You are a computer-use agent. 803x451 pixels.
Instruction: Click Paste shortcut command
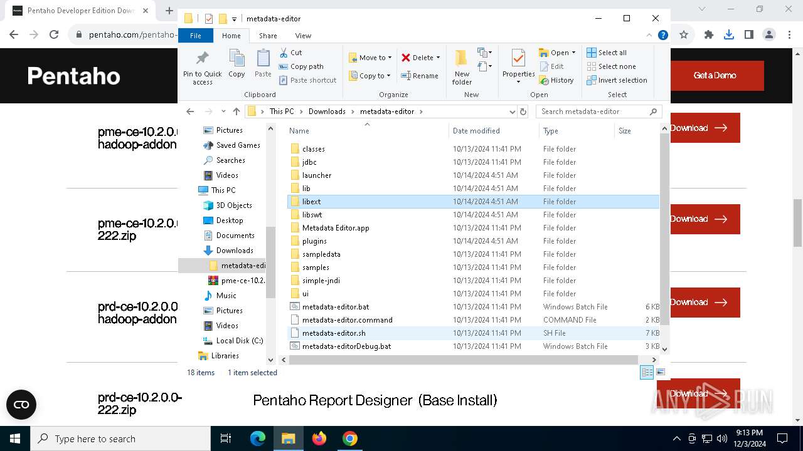(x=308, y=80)
